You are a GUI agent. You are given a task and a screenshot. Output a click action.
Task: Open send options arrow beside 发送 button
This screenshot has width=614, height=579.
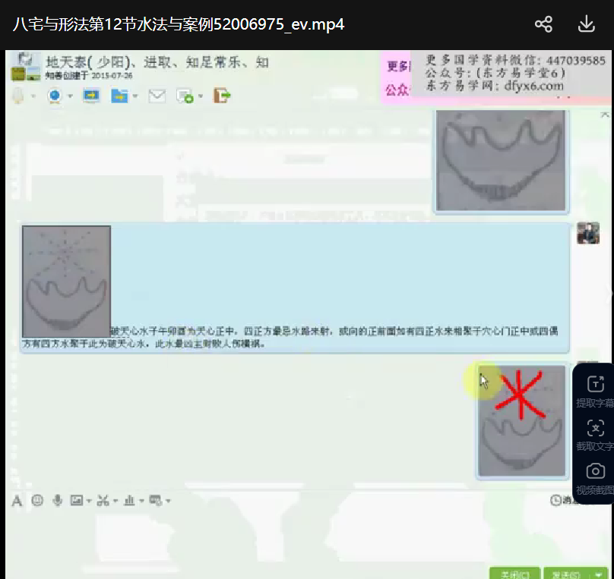(600, 574)
